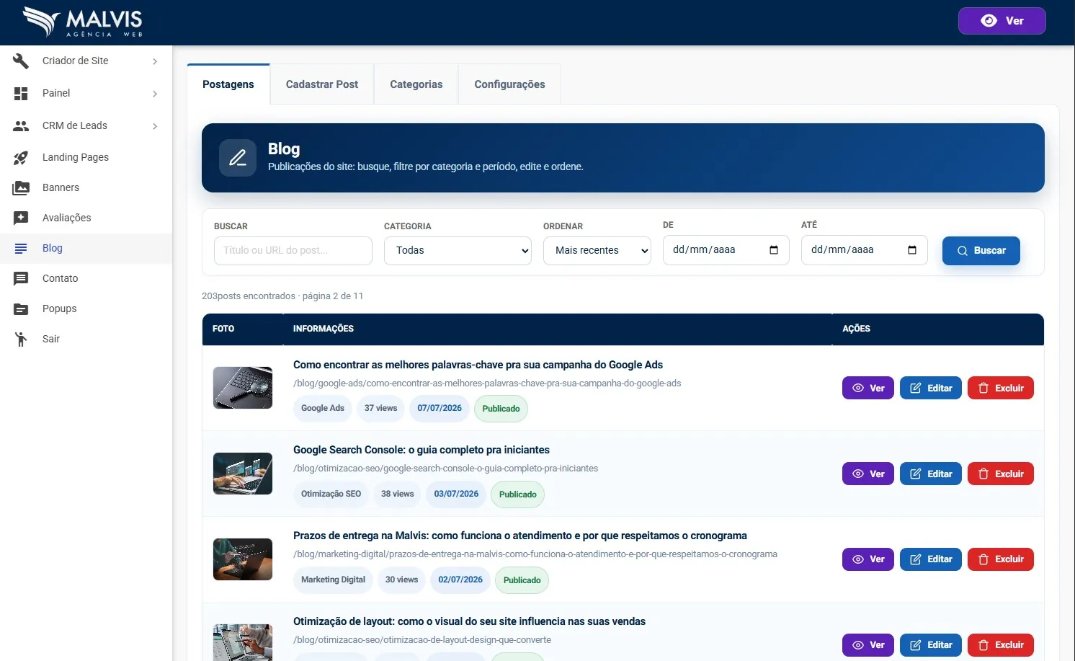View the Google Ads palavras-chave post

tap(868, 388)
